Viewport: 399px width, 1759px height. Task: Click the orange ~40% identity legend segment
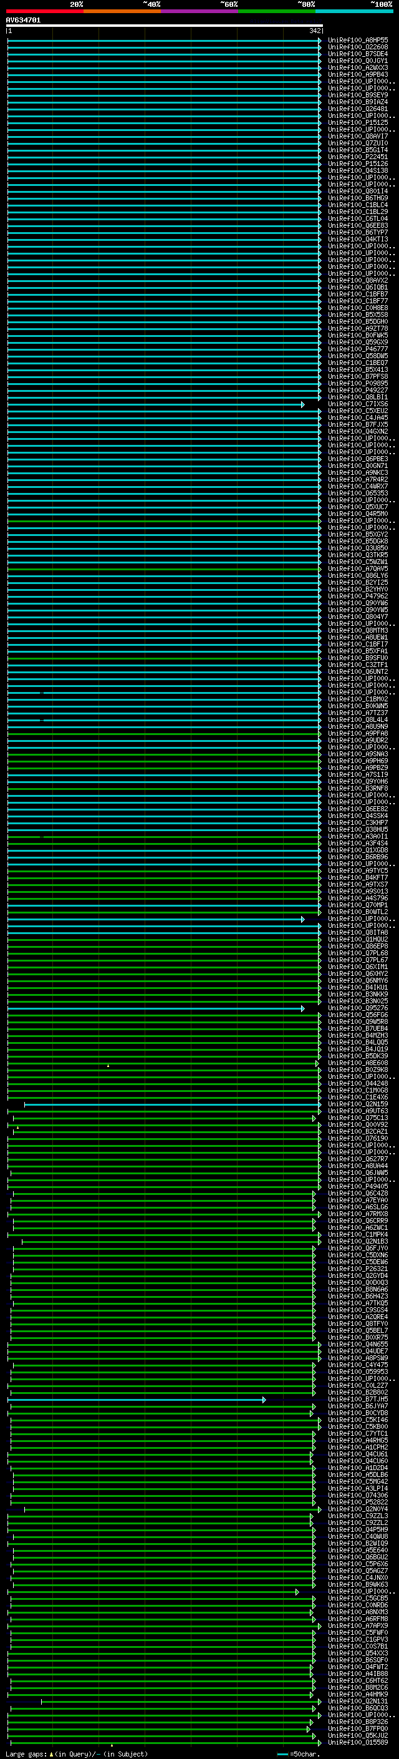tap(122, 11)
